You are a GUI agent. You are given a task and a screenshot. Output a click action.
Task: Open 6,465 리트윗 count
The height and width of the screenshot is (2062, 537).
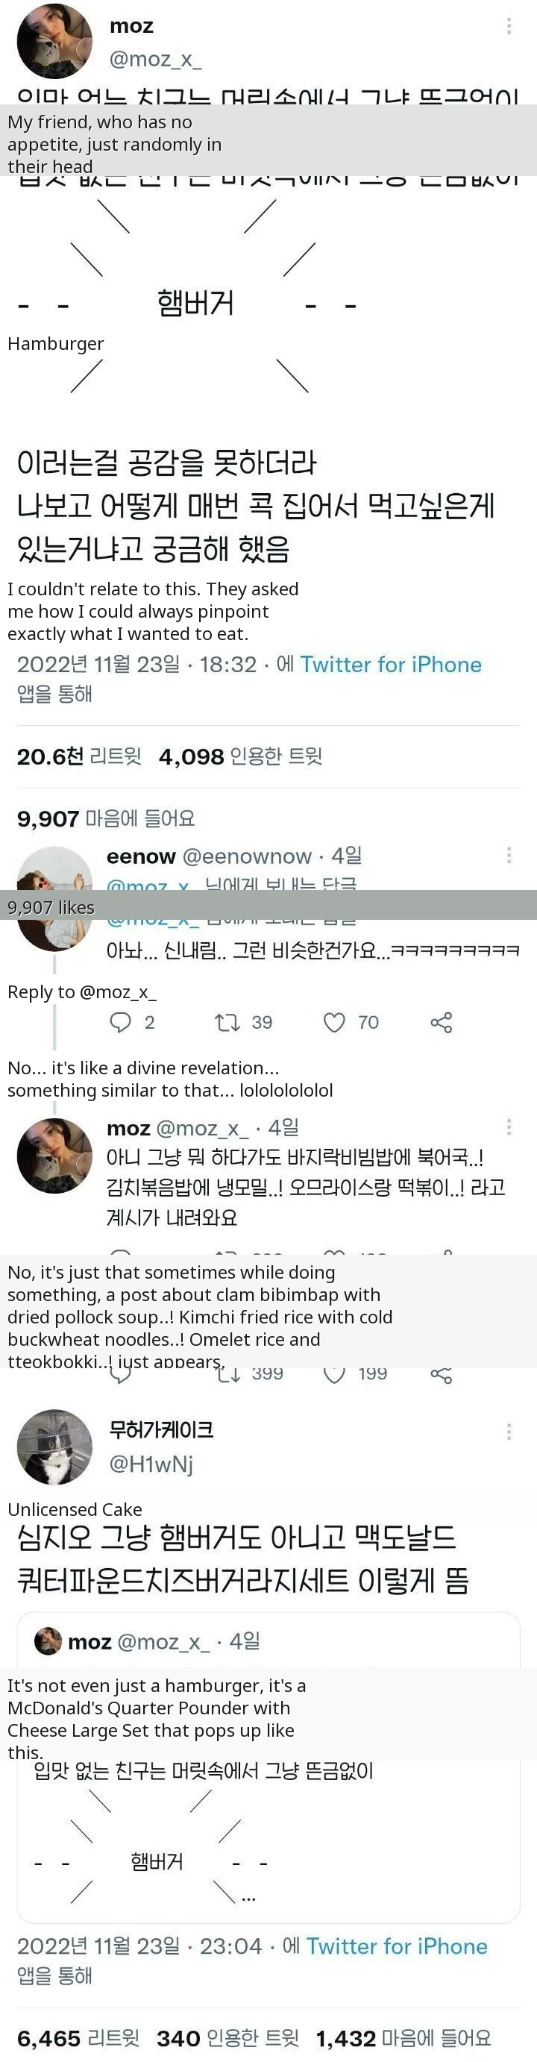tap(78, 2037)
